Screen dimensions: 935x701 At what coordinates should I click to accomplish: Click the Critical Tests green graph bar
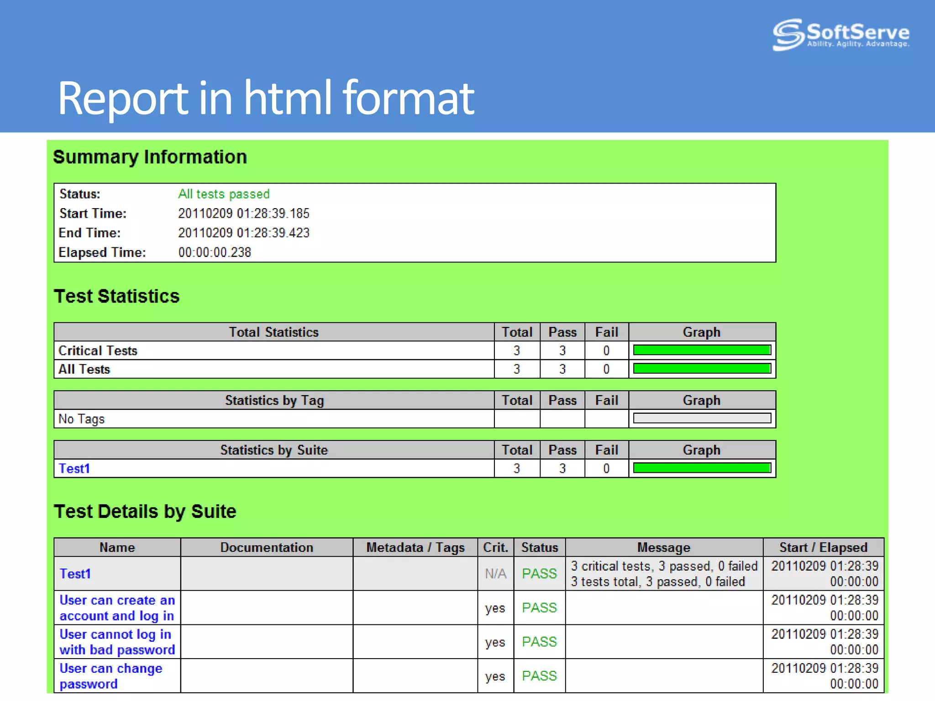pyautogui.click(x=702, y=350)
